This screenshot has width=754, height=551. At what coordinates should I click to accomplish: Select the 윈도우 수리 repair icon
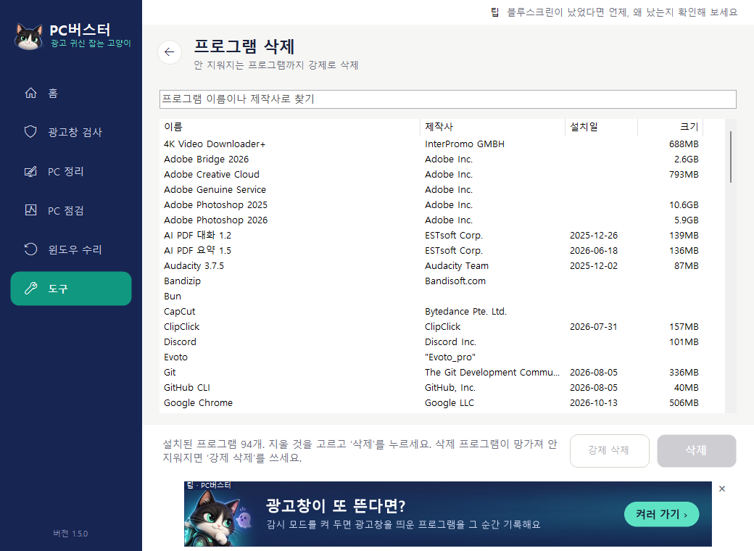[x=30, y=249]
